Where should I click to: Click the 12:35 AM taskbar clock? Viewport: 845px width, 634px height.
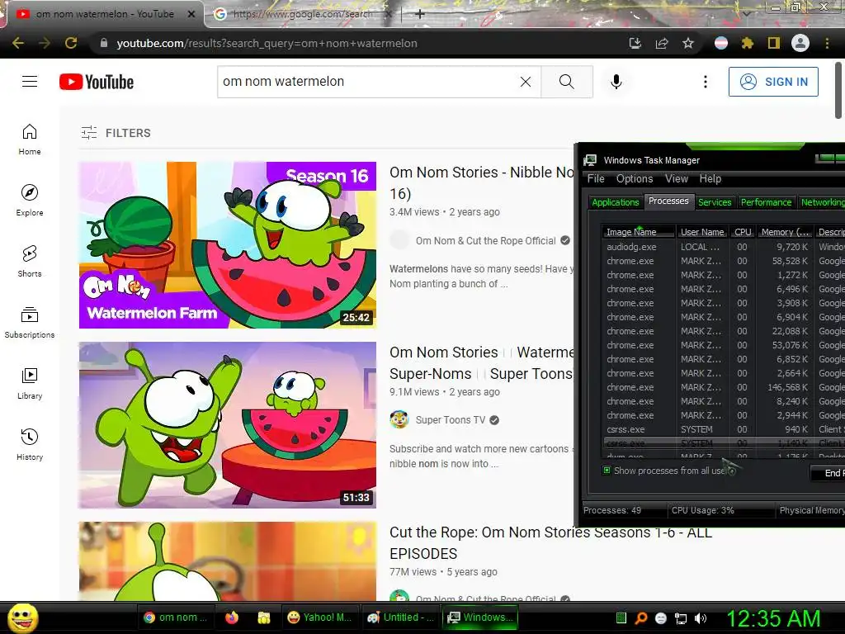(x=773, y=618)
